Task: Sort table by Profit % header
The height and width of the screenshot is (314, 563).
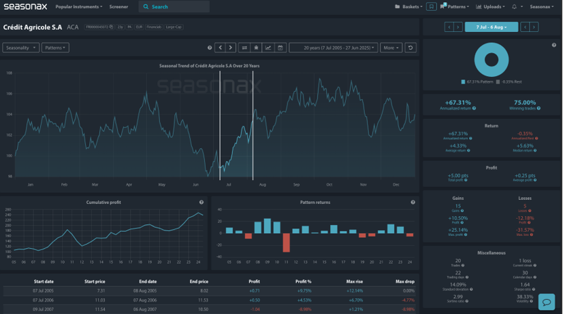Action: (x=304, y=281)
